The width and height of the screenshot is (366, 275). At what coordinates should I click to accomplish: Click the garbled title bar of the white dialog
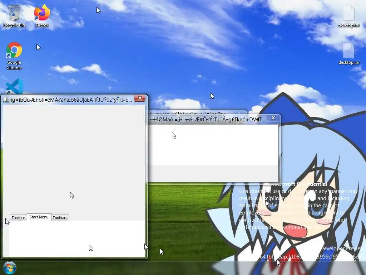206,120
